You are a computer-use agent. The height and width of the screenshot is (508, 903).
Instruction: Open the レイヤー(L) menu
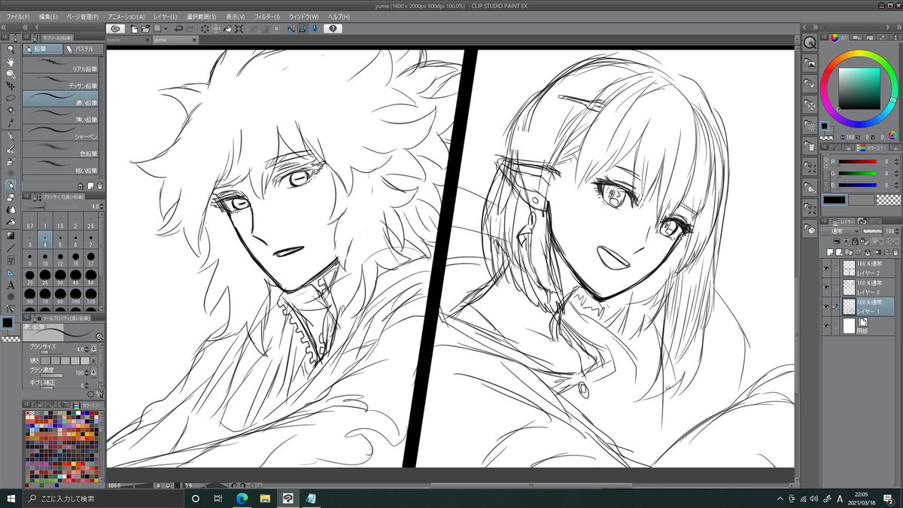click(x=164, y=16)
